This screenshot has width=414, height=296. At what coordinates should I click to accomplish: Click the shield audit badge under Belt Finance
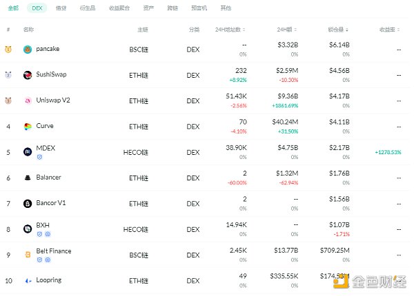[39, 260]
